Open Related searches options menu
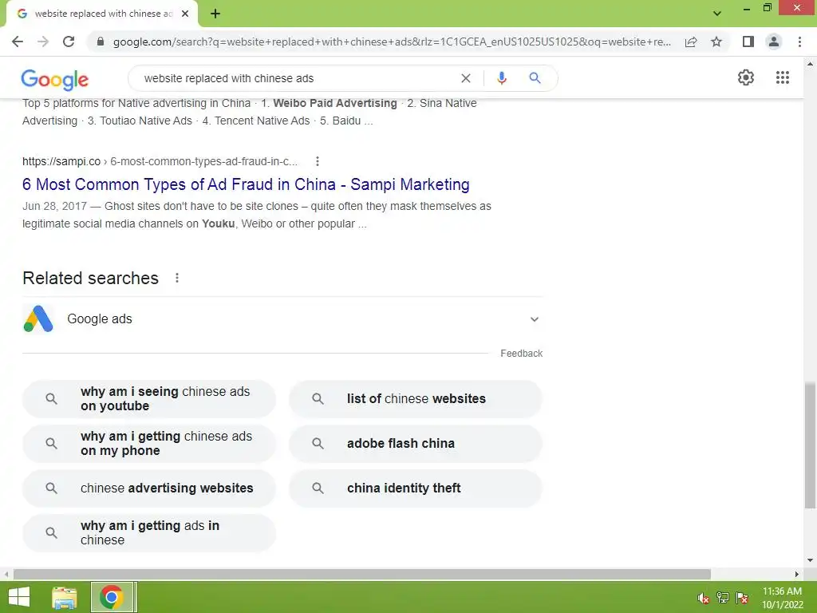This screenshot has height=613, width=817. [x=177, y=278]
